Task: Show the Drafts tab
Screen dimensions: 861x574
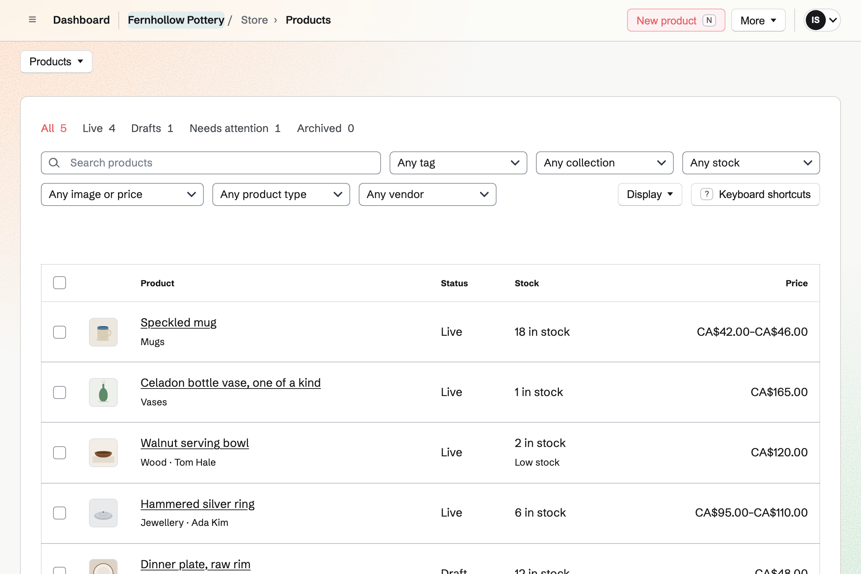Action: [152, 128]
